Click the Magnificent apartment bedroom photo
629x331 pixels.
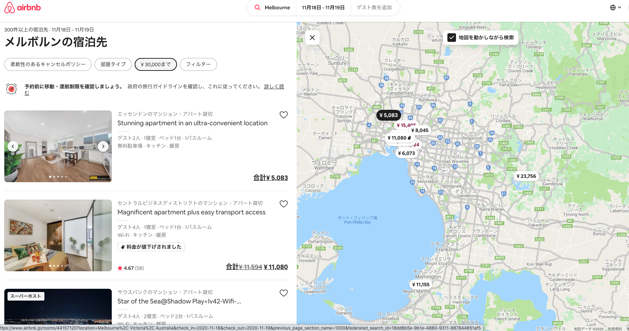(58, 235)
